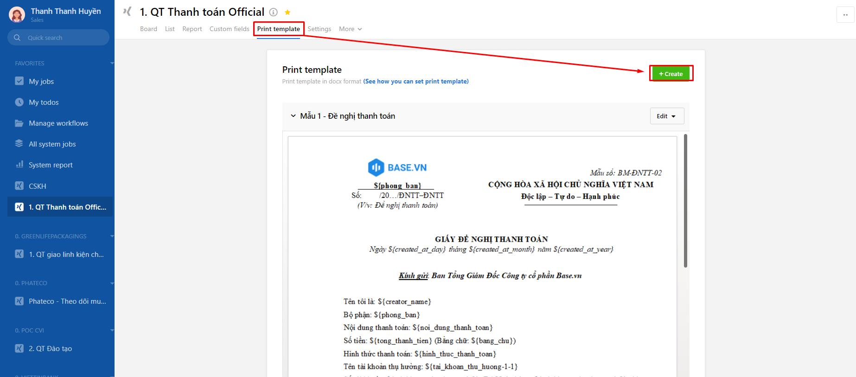The width and height of the screenshot is (856, 377).
Task: Click the BASE.VN logo in template preview
Action: (x=397, y=167)
